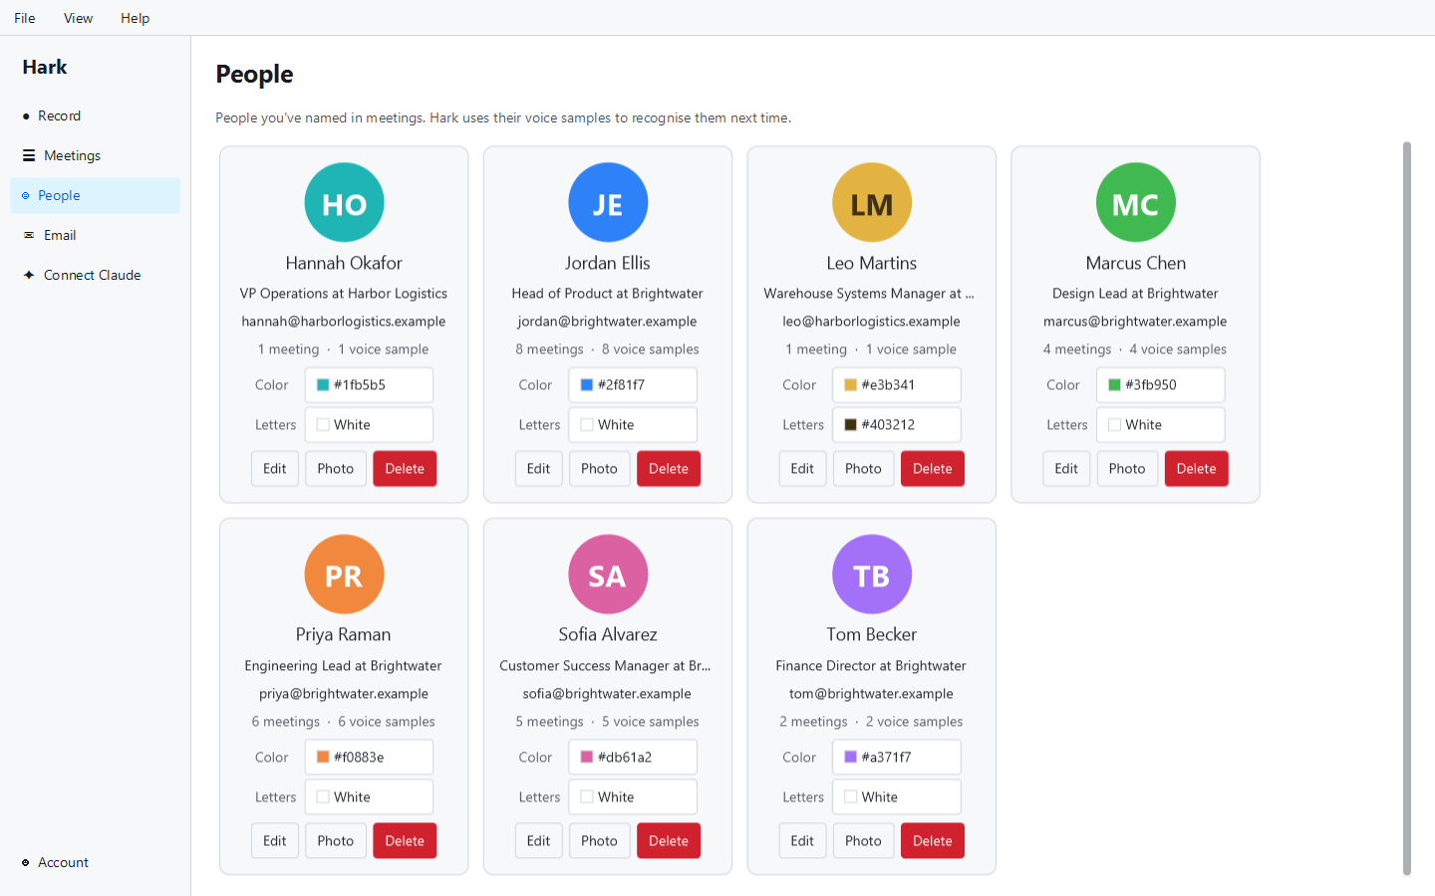Screen dimensions: 1435x896
Task: Open Priya Raman's orange color swatch
Action: 323,758
